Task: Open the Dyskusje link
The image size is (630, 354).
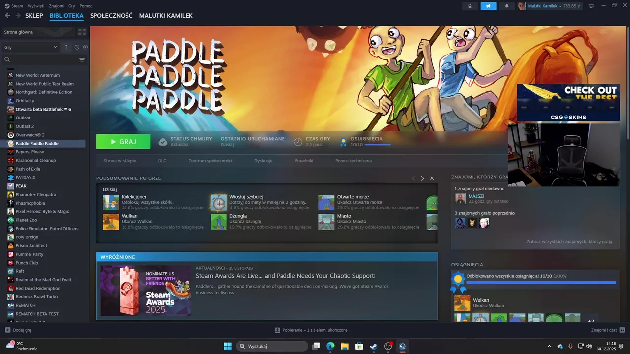Action: 263,161
